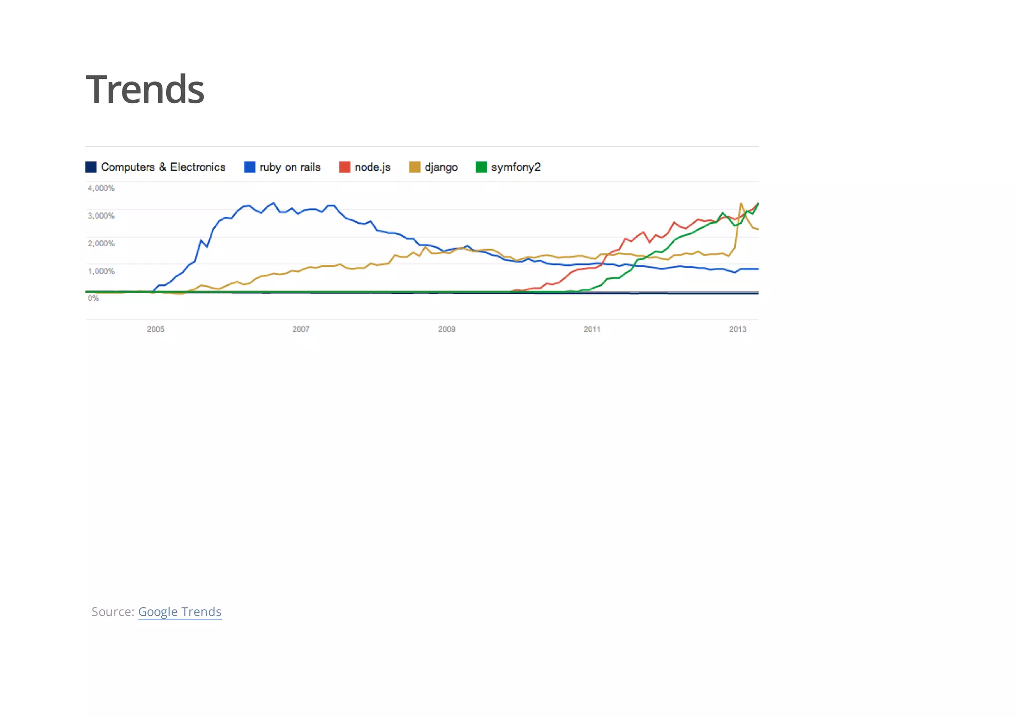Image resolution: width=1016 pixels, height=717 pixels.
Task: Click the Computers & Electronics legend label
Action: pyautogui.click(x=163, y=167)
